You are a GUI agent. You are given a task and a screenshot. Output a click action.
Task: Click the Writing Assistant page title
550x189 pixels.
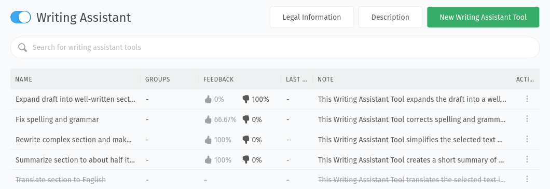(84, 17)
